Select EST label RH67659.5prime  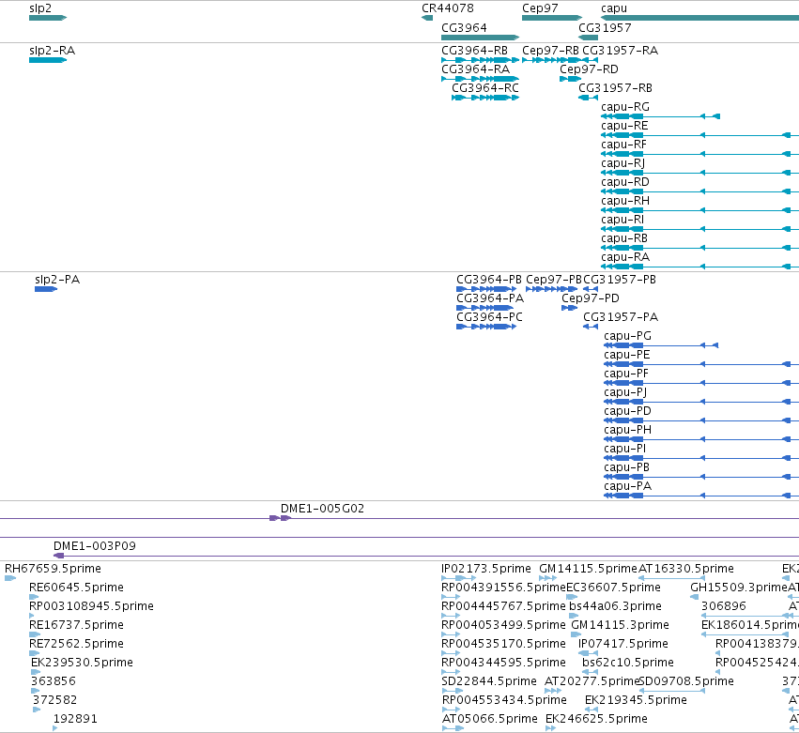pyautogui.click(x=53, y=569)
